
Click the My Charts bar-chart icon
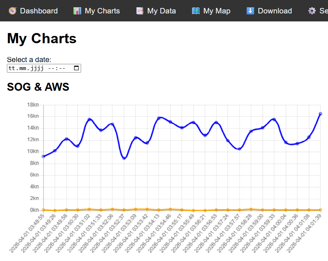click(77, 11)
